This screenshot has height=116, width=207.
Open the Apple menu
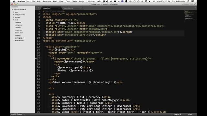[x=14, y=1]
